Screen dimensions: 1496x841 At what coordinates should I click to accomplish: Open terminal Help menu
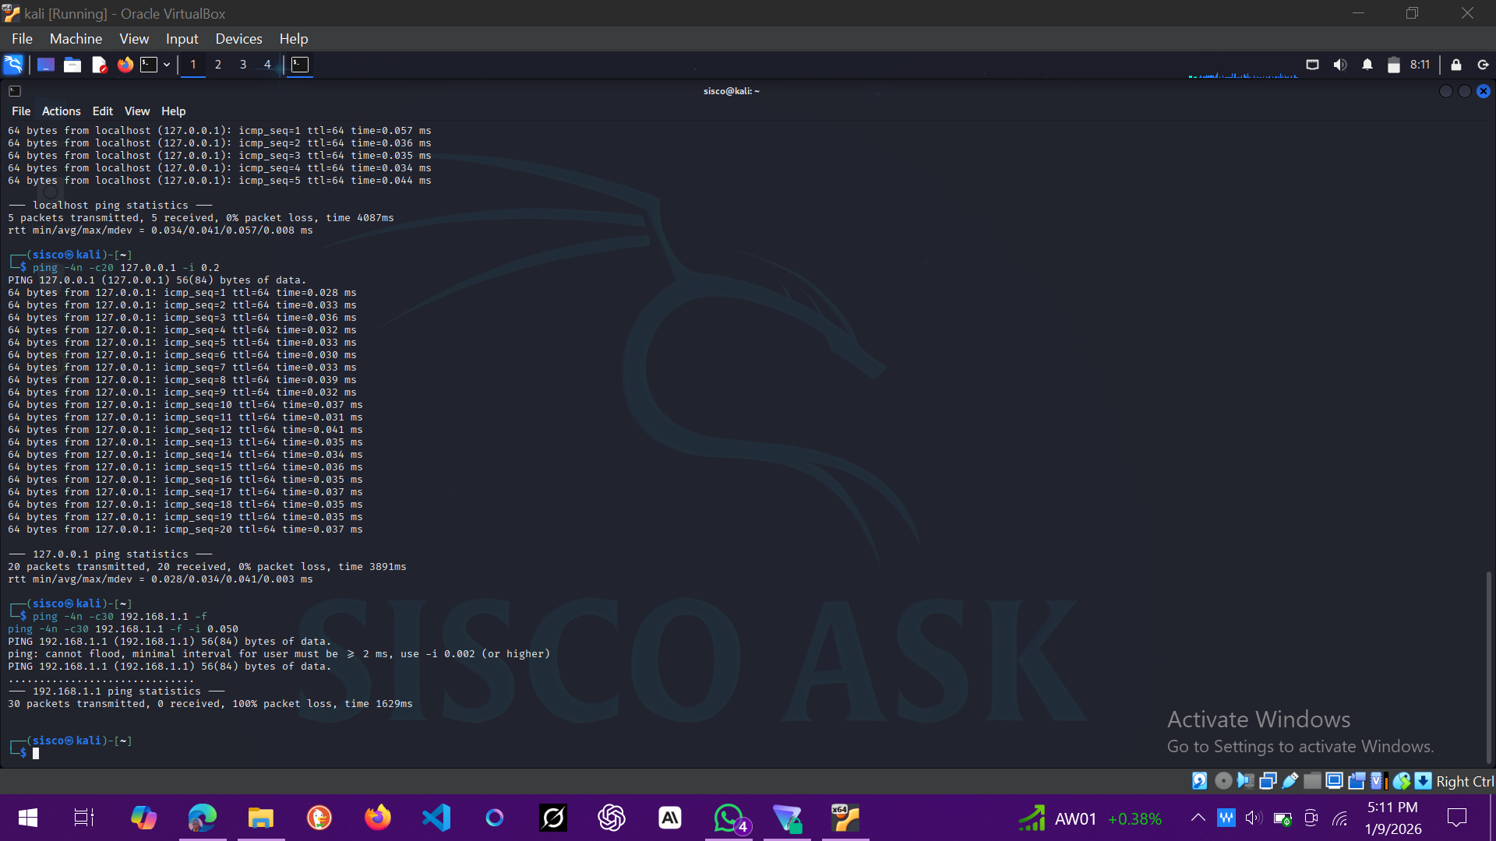[173, 111]
